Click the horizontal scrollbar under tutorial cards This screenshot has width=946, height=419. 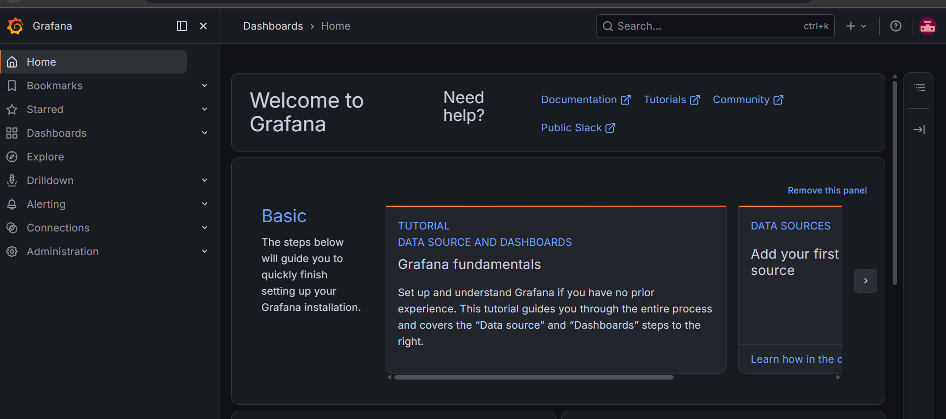click(x=534, y=377)
